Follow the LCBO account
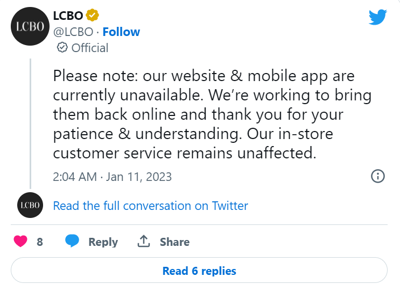The width and height of the screenshot is (400, 284). (121, 32)
